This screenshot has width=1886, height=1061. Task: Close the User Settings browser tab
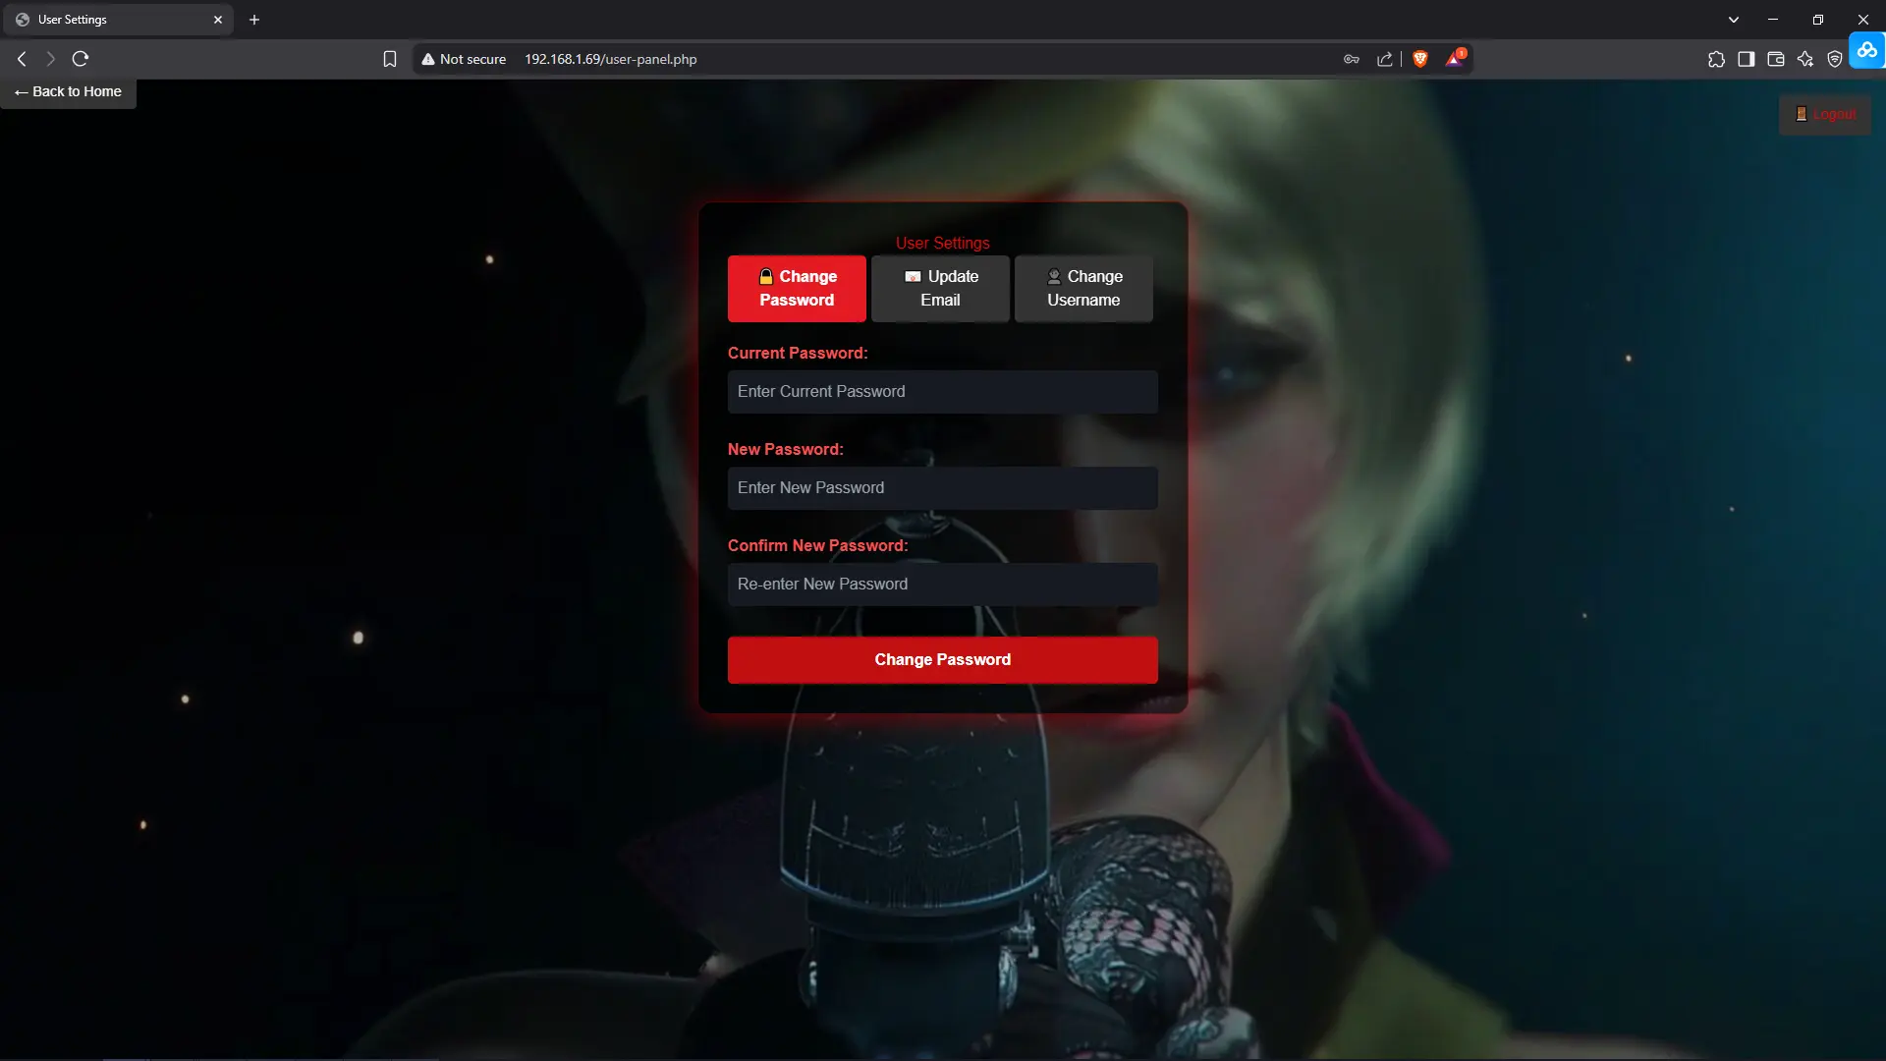click(218, 20)
